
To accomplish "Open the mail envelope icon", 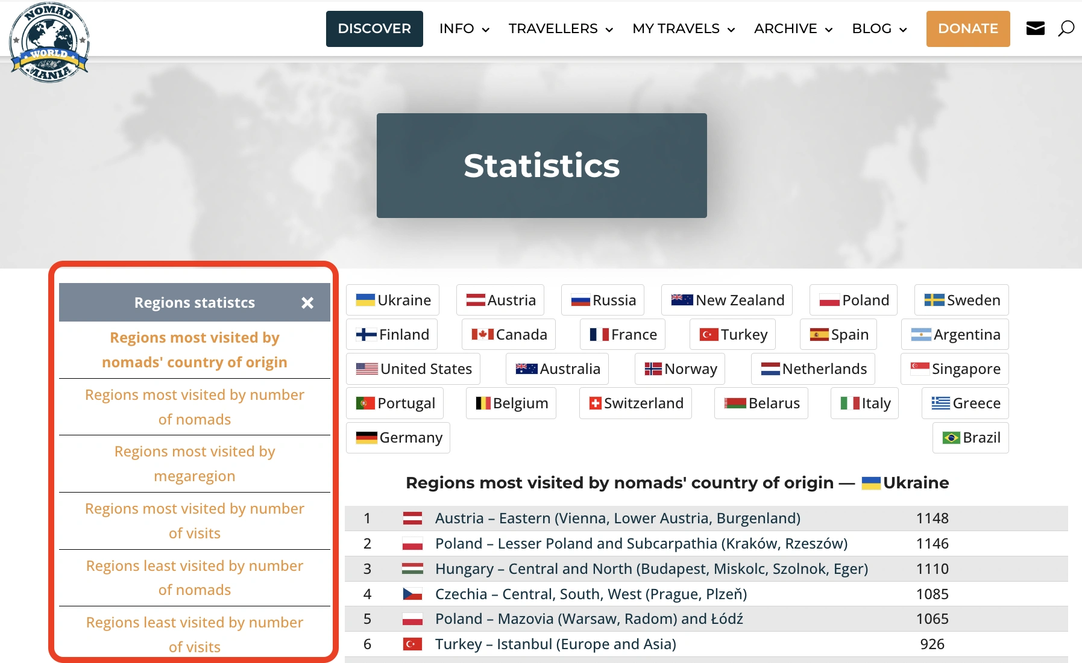I will [1035, 28].
